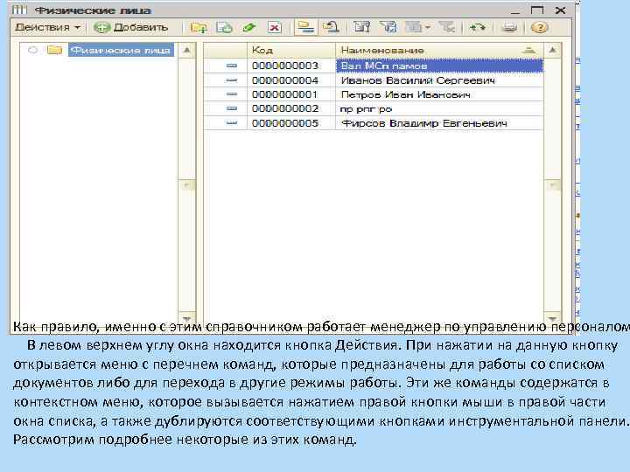630x472 pixels.
Task: Toggle the hierarchical view toolbar button
Action: [x=305, y=28]
